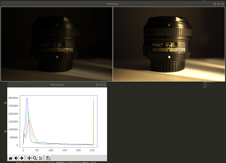Click the 150000 y-axis label
Viewport: 226px width, 163px height.
click(x=13, y=122)
